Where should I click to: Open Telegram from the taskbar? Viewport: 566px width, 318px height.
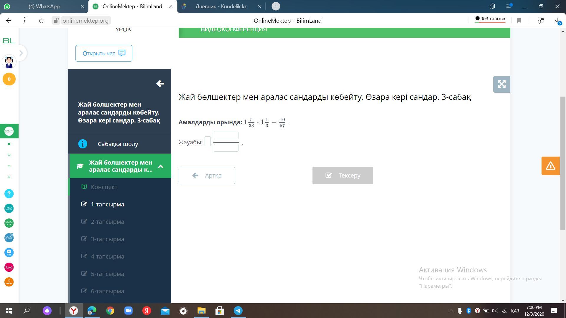[x=238, y=311]
